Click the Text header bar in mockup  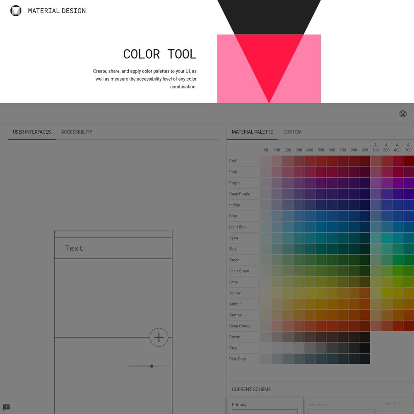113,248
